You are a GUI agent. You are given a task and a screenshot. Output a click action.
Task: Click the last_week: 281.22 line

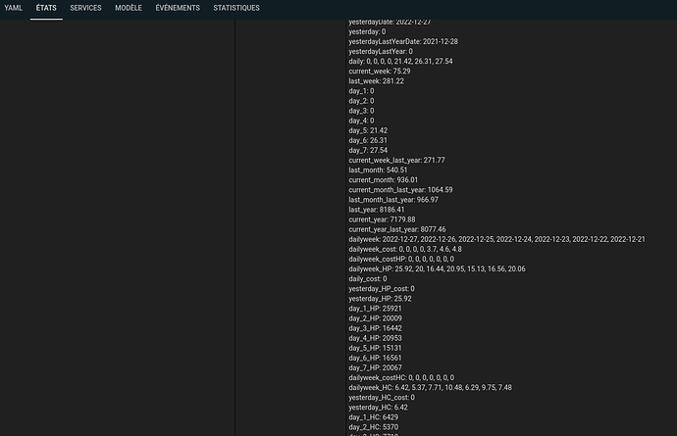pos(376,80)
